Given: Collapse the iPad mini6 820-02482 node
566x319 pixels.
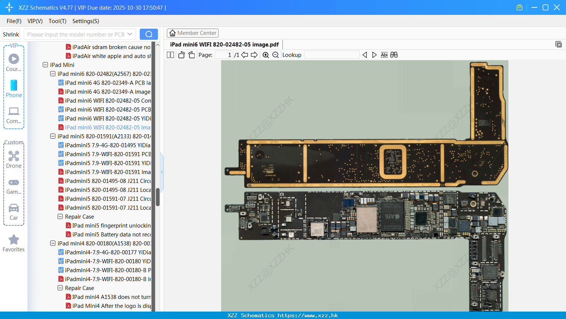Looking at the screenshot, I should (53, 74).
